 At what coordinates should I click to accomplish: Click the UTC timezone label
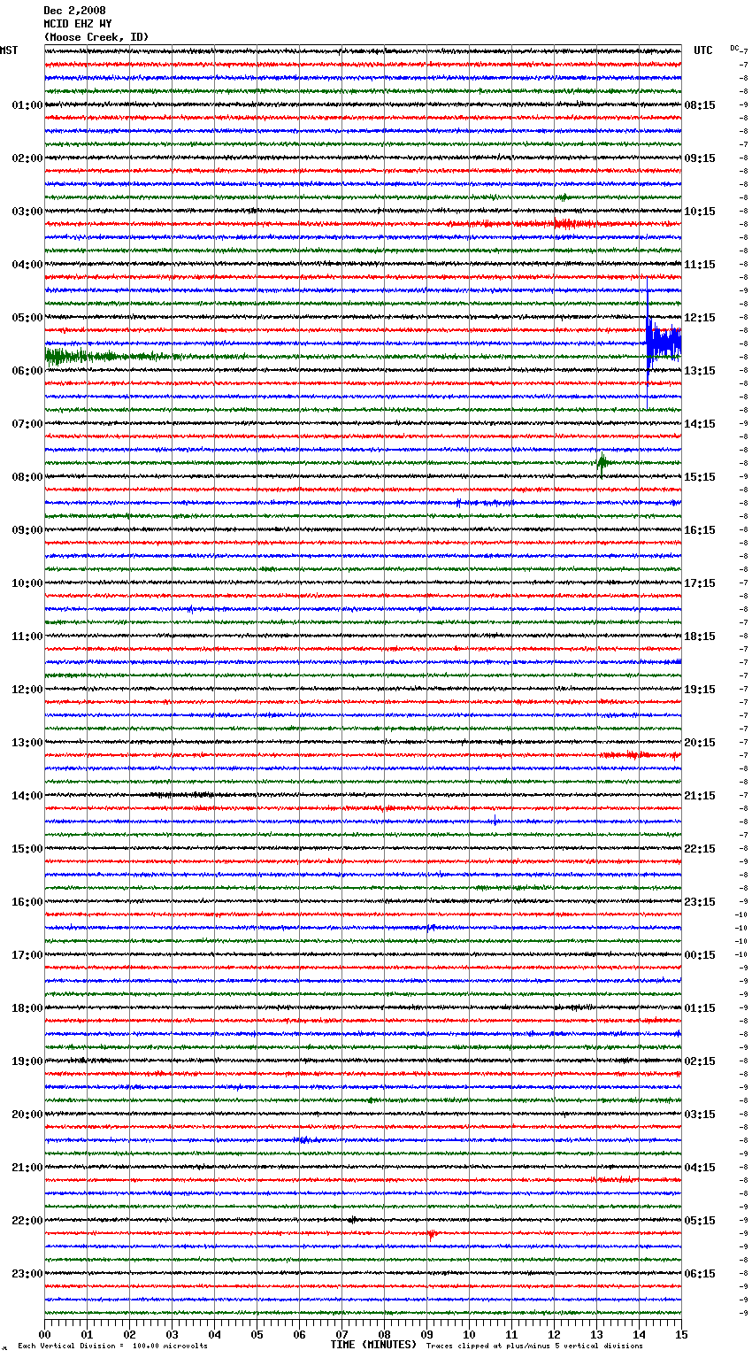click(x=703, y=50)
